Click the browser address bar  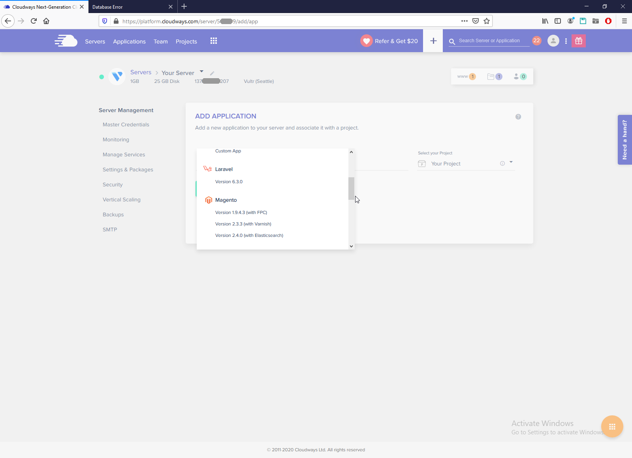pos(290,21)
